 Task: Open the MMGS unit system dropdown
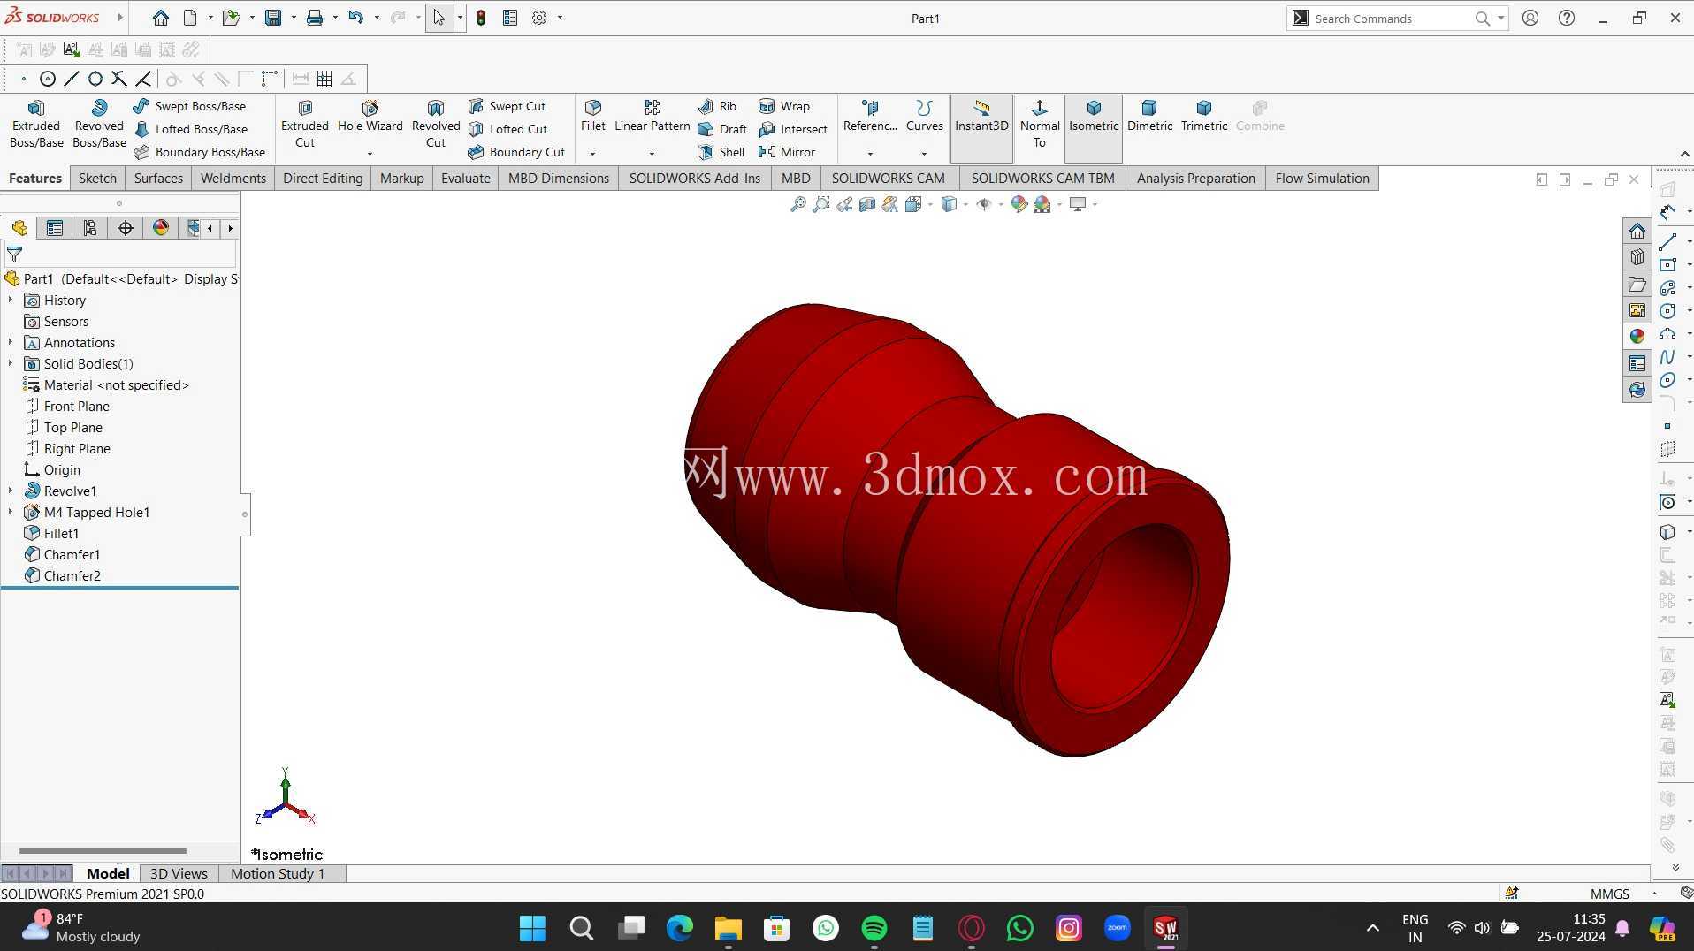pyautogui.click(x=1654, y=894)
